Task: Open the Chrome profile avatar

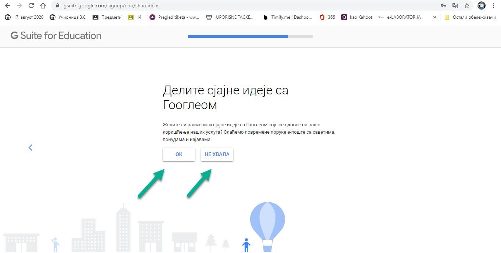Action: tap(481, 6)
